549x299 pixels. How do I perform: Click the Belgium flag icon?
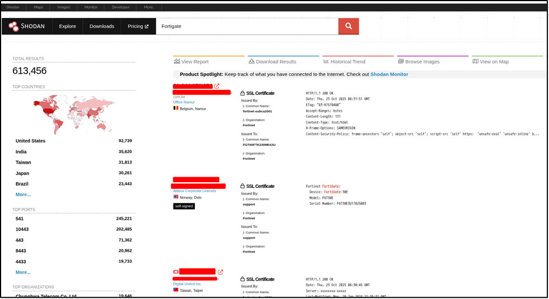(176, 108)
